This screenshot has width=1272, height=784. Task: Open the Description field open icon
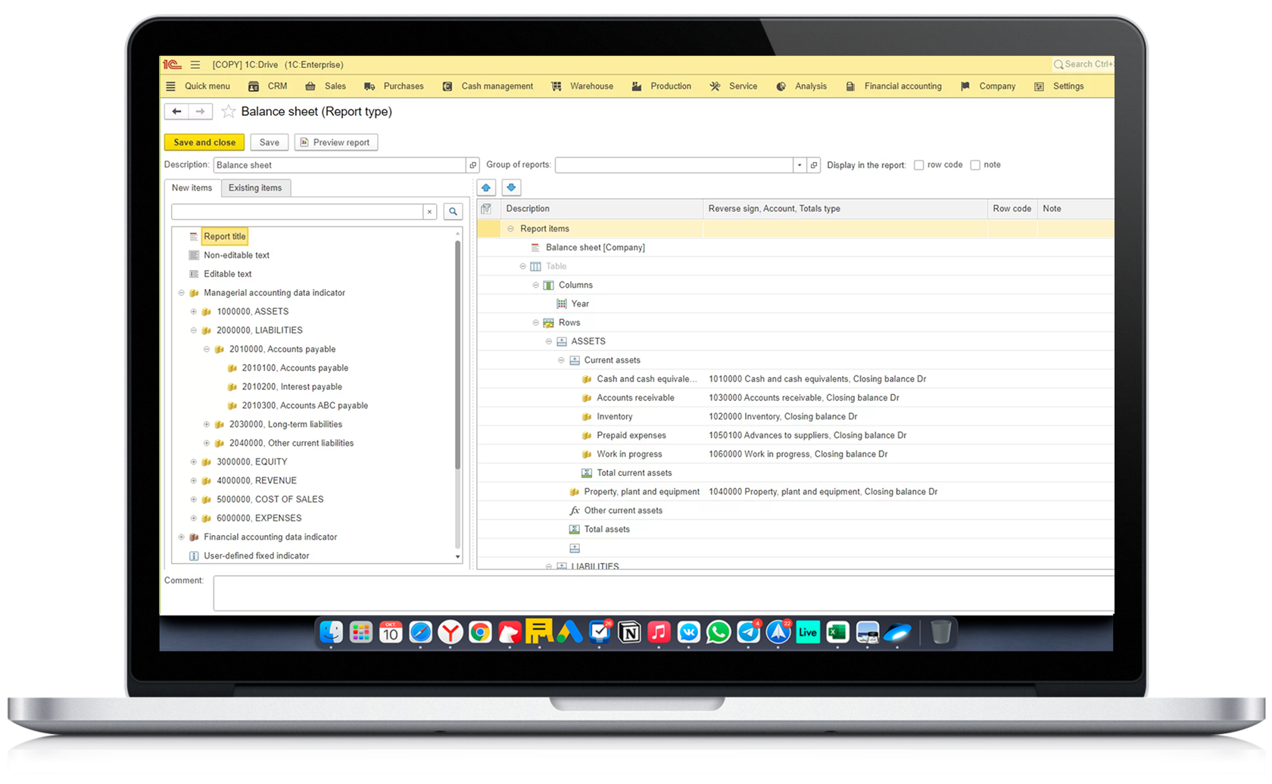[x=473, y=165]
